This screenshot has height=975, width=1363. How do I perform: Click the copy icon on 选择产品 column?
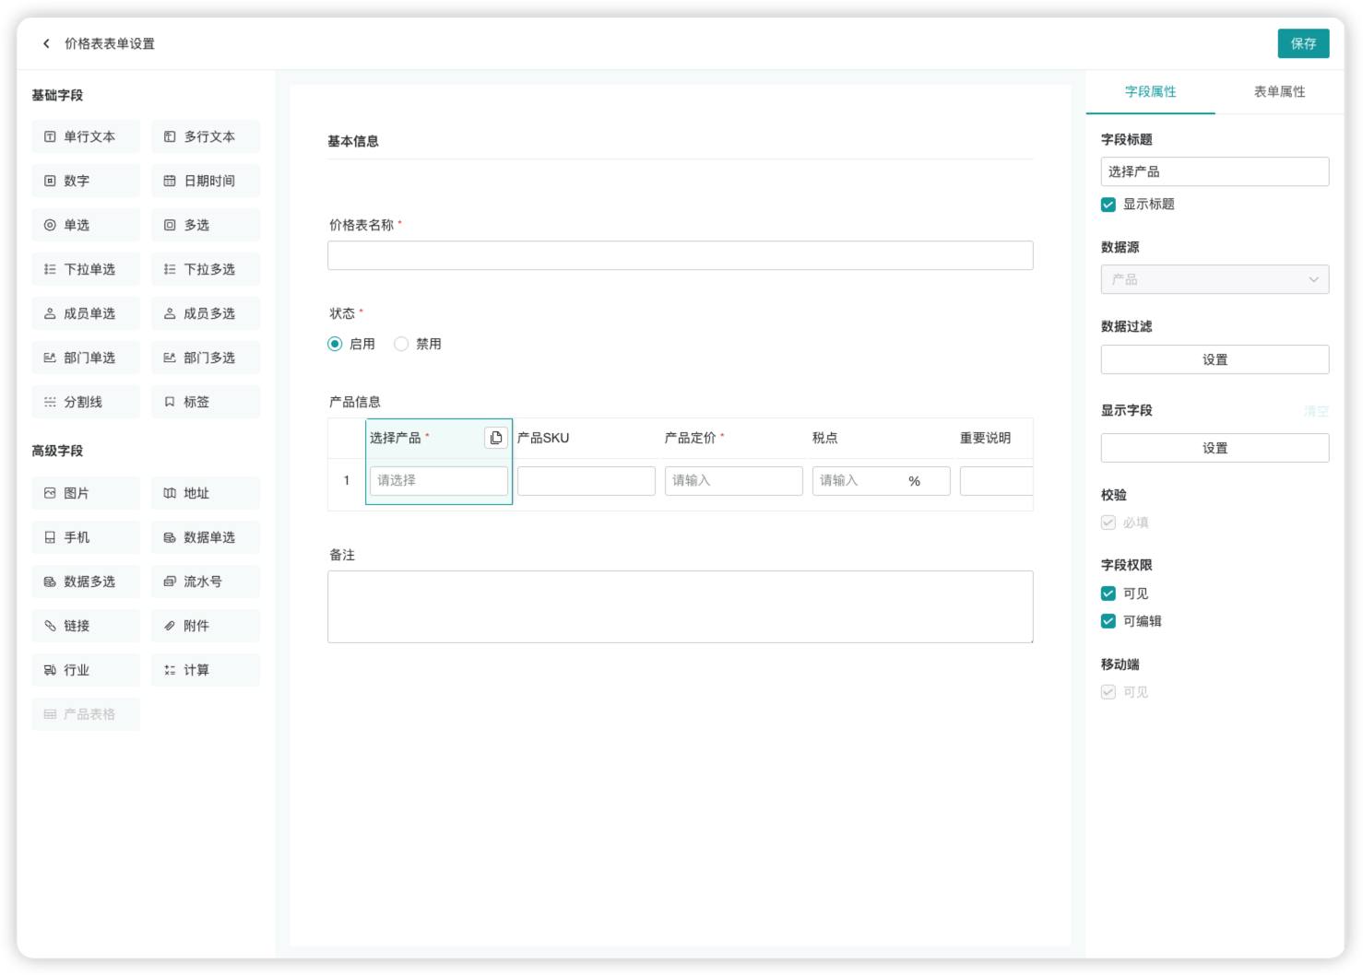tap(496, 438)
